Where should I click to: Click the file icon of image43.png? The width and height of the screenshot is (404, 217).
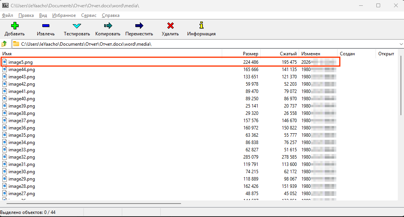pos(5,77)
